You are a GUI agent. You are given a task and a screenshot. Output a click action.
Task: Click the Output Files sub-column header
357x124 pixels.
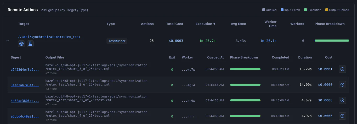click(x=55, y=57)
